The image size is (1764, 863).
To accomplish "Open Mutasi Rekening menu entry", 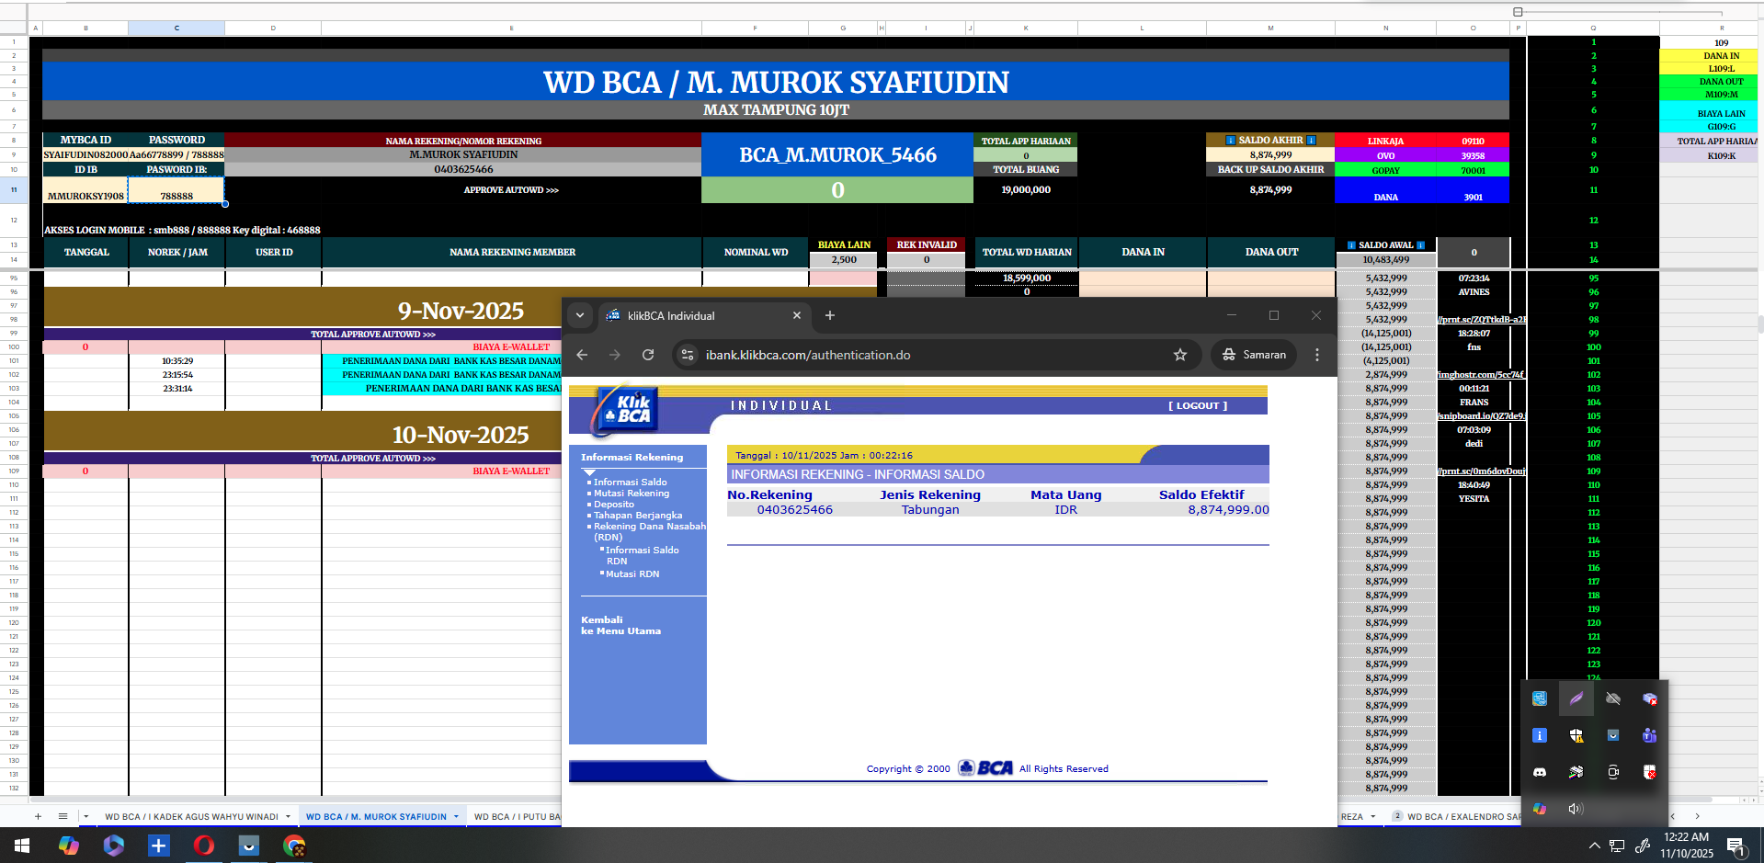I will point(631,494).
